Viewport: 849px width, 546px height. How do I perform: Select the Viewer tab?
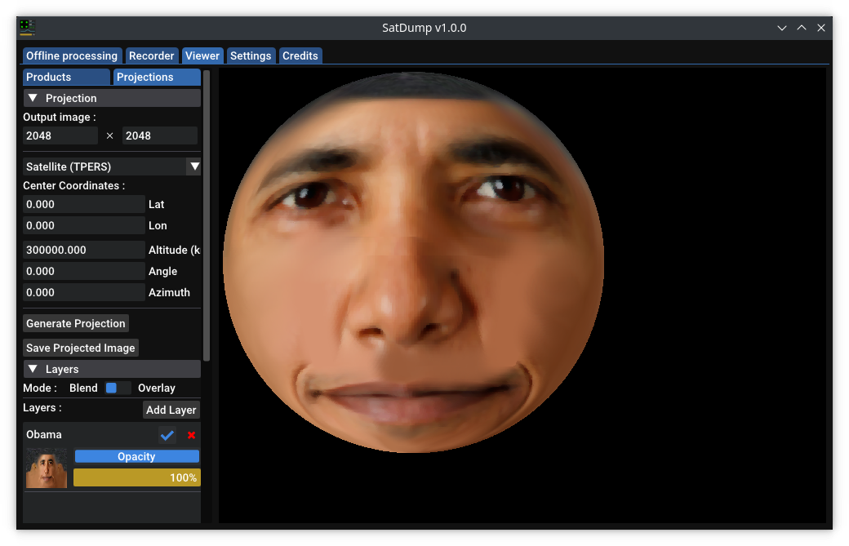coord(202,55)
